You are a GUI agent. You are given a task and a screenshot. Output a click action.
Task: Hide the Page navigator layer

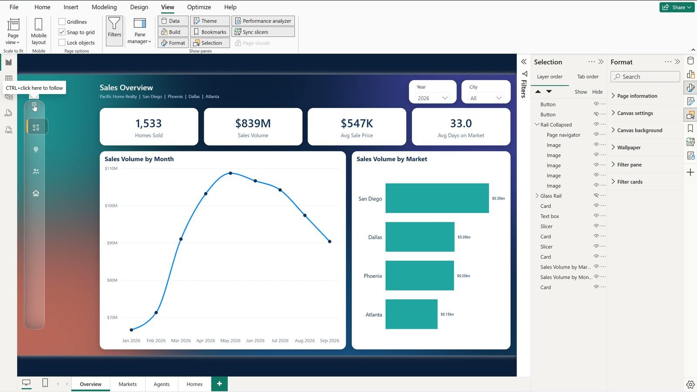pos(596,135)
